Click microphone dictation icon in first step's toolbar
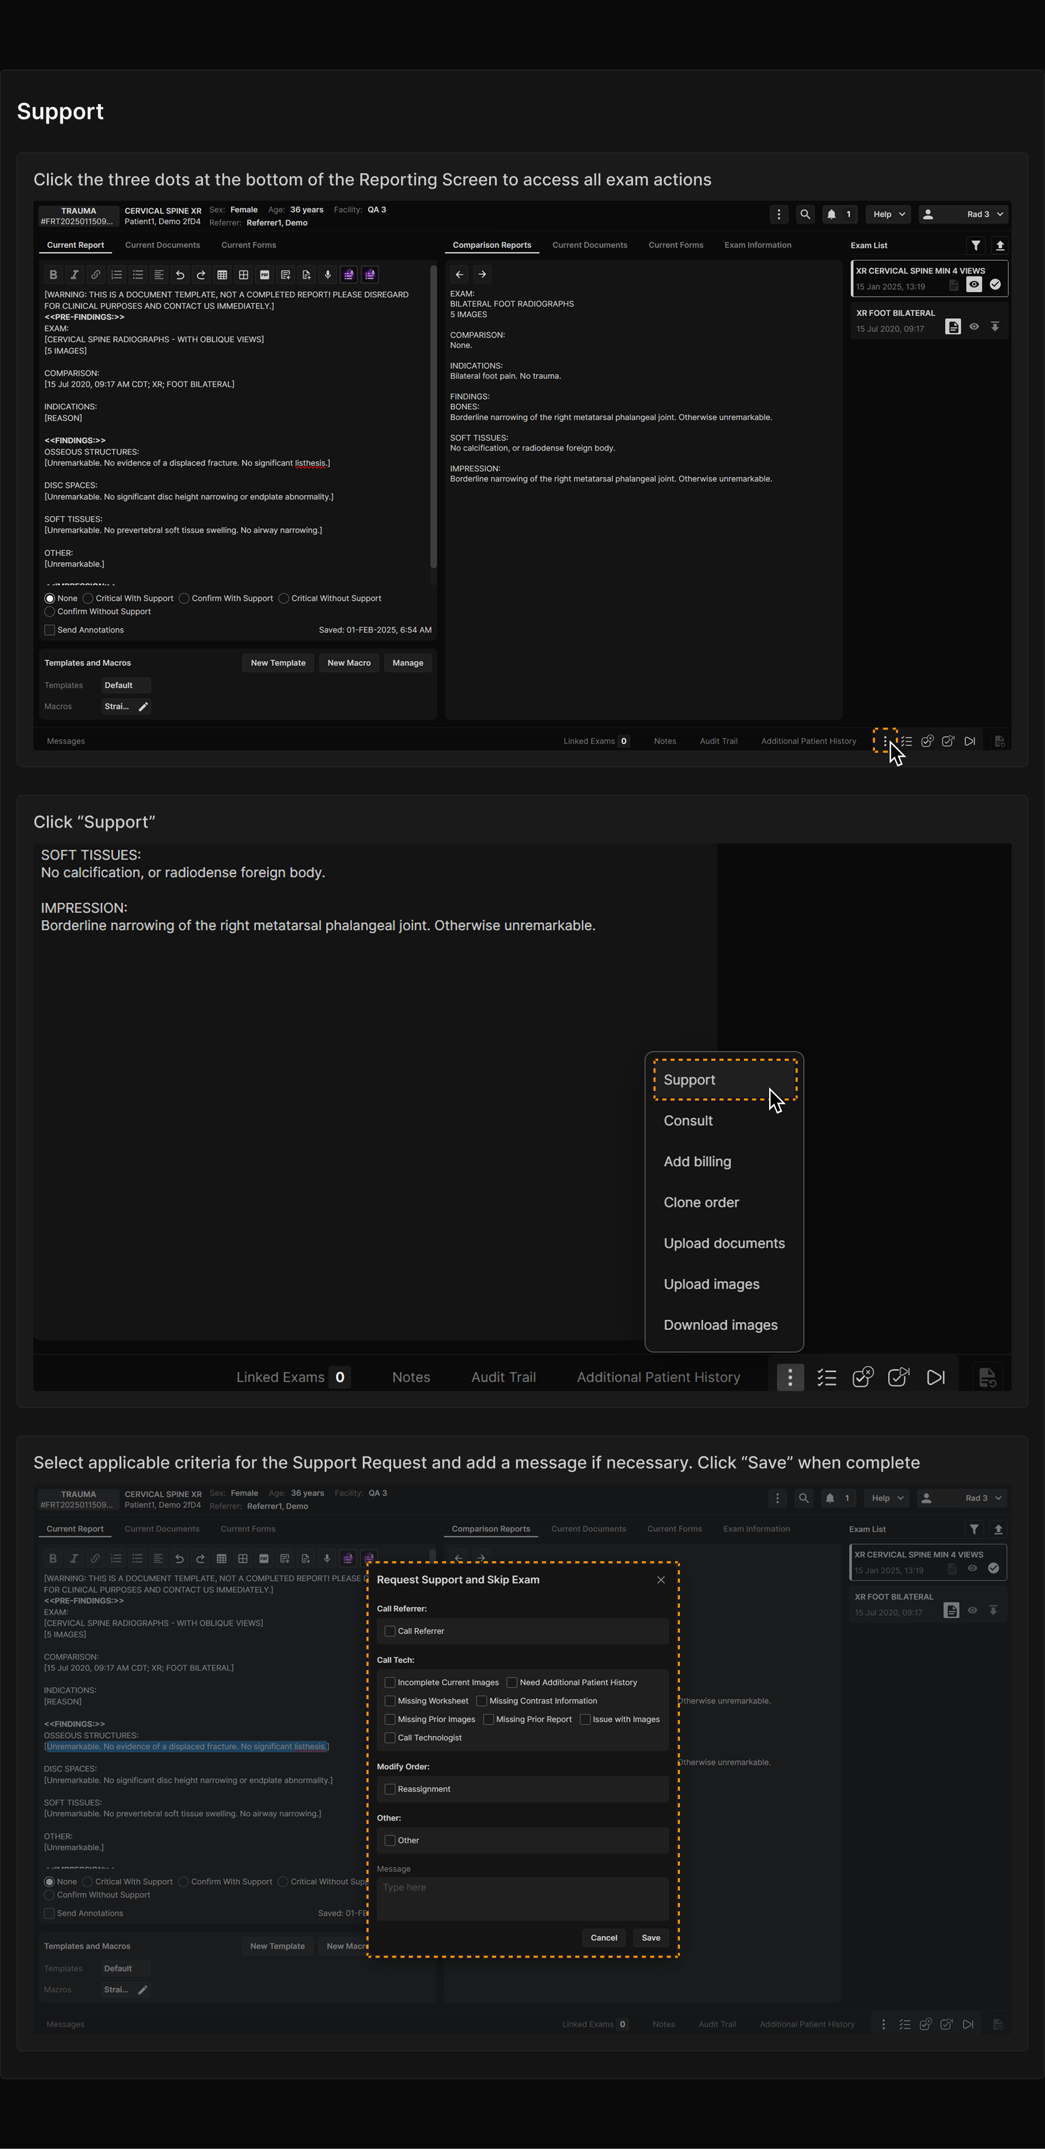The width and height of the screenshot is (1045, 2149). [x=328, y=275]
